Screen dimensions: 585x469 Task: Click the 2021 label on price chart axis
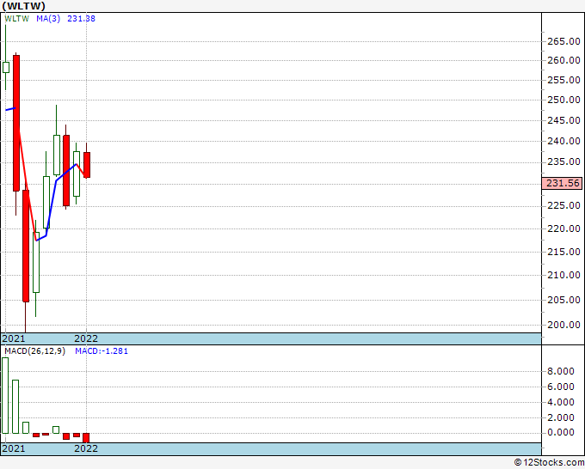14,338
